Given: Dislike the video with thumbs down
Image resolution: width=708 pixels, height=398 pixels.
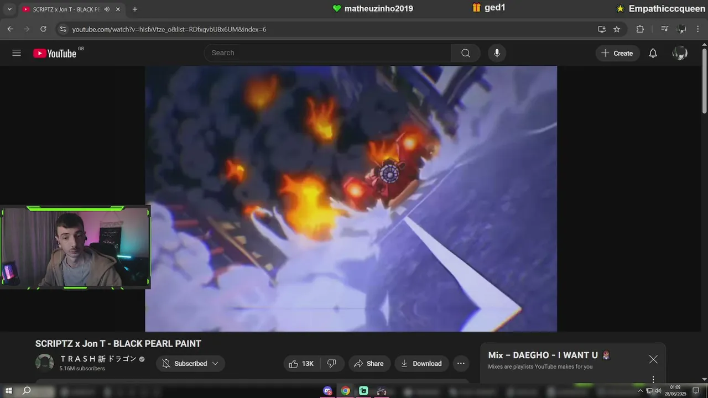Looking at the screenshot, I should tap(332, 363).
